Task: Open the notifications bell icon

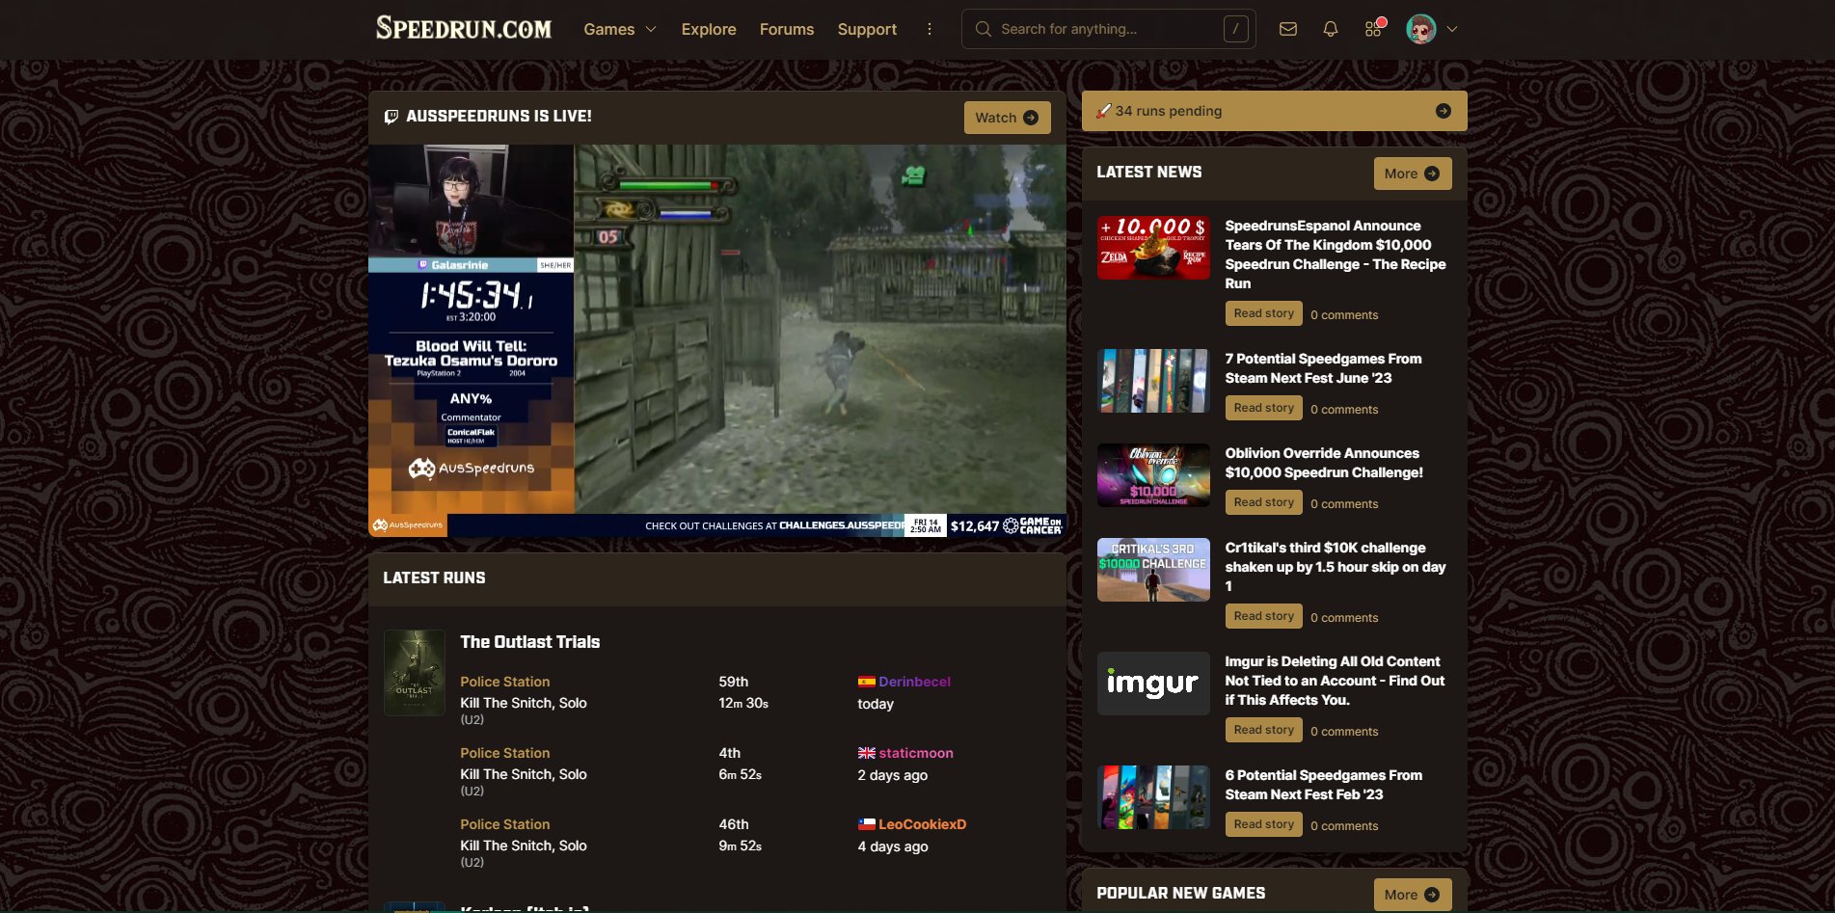Action: [1330, 29]
